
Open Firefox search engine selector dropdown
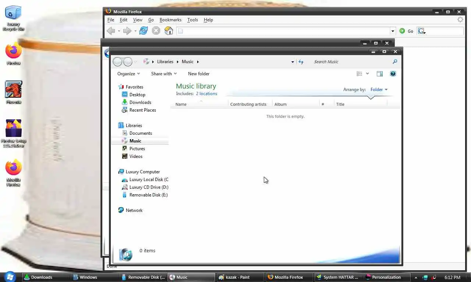click(x=422, y=31)
